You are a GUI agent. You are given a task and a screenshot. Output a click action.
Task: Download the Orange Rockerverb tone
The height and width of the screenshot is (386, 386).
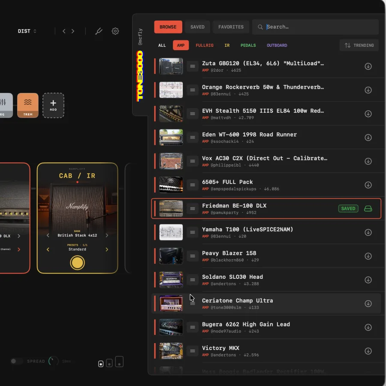(368, 90)
